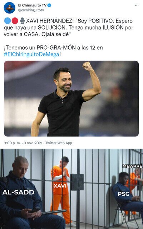Click the microphone emoji before XAVI HERNÁNDEZ
The image size is (143, 229).
[x=22, y=21]
